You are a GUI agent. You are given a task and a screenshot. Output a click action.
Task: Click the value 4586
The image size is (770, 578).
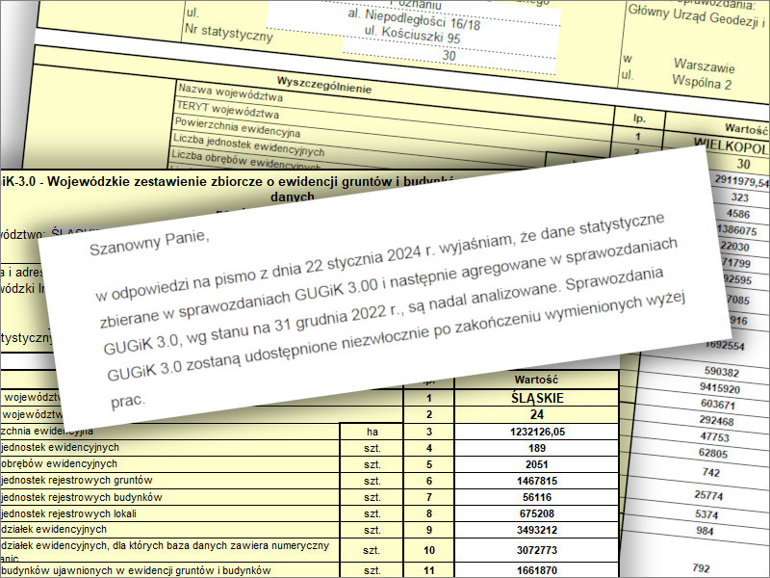click(x=738, y=214)
